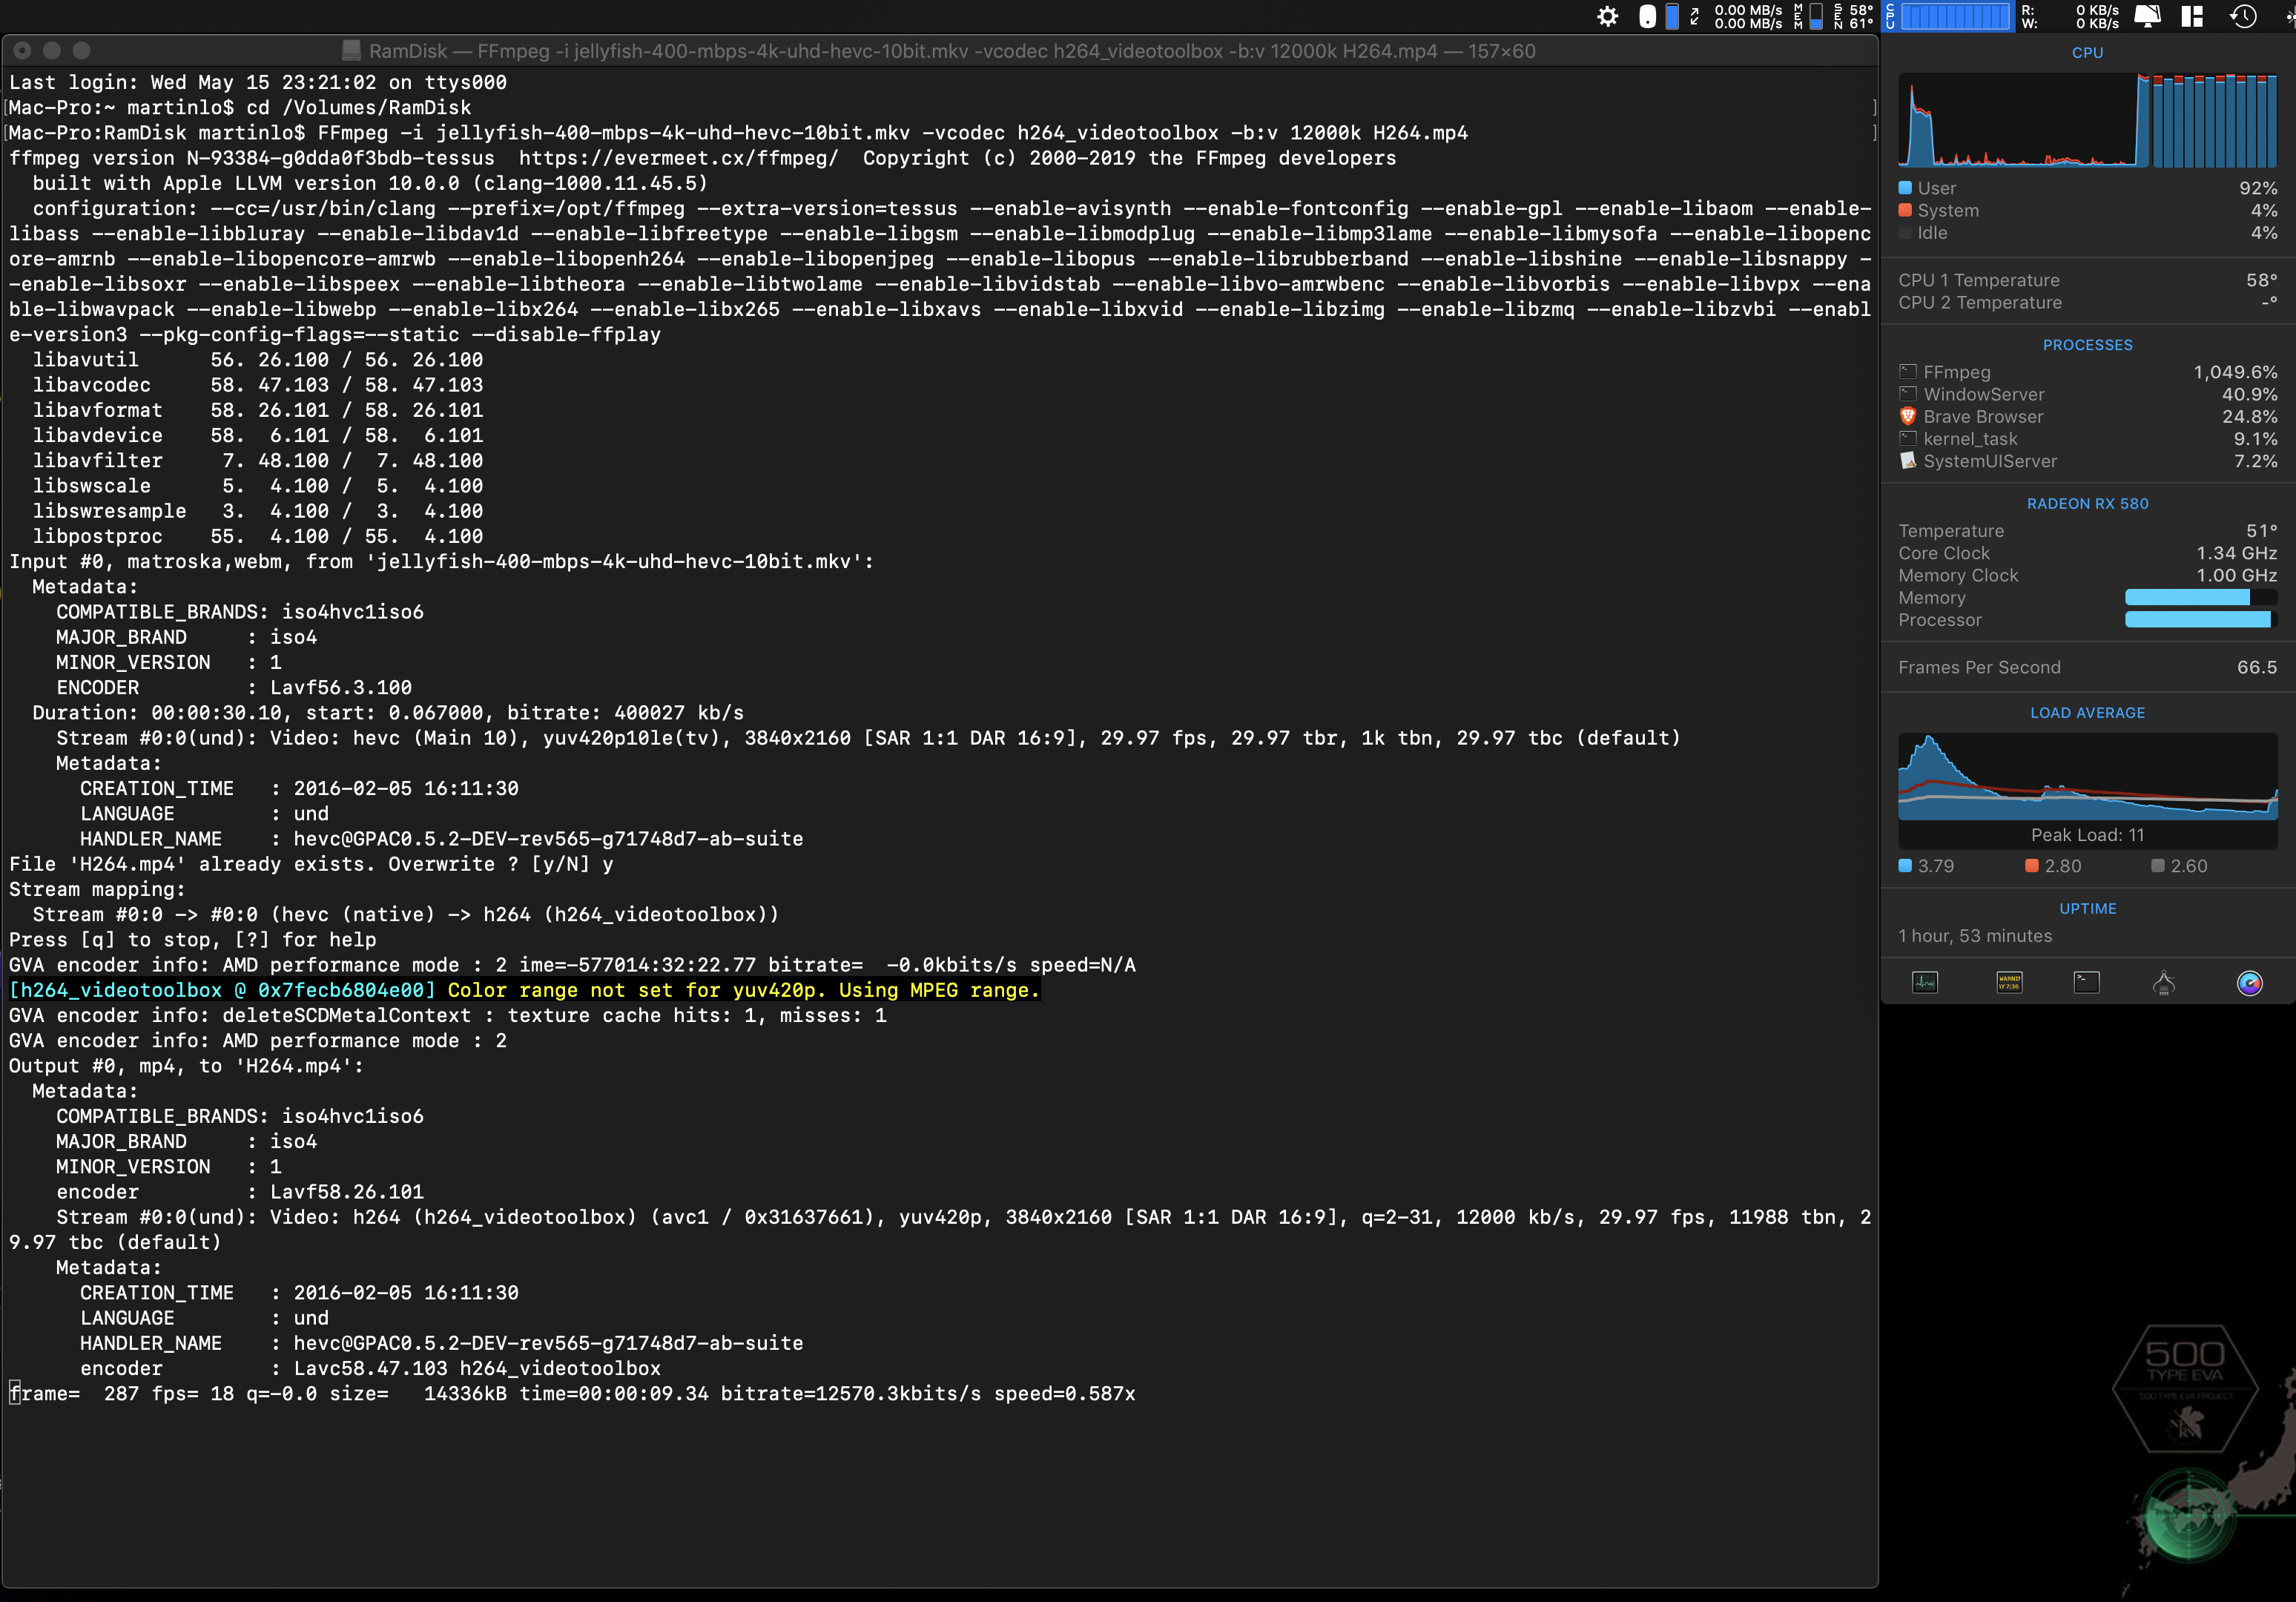Open Console app icon in iStat footer
The width and height of the screenshot is (2296, 1602).
click(2008, 983)
